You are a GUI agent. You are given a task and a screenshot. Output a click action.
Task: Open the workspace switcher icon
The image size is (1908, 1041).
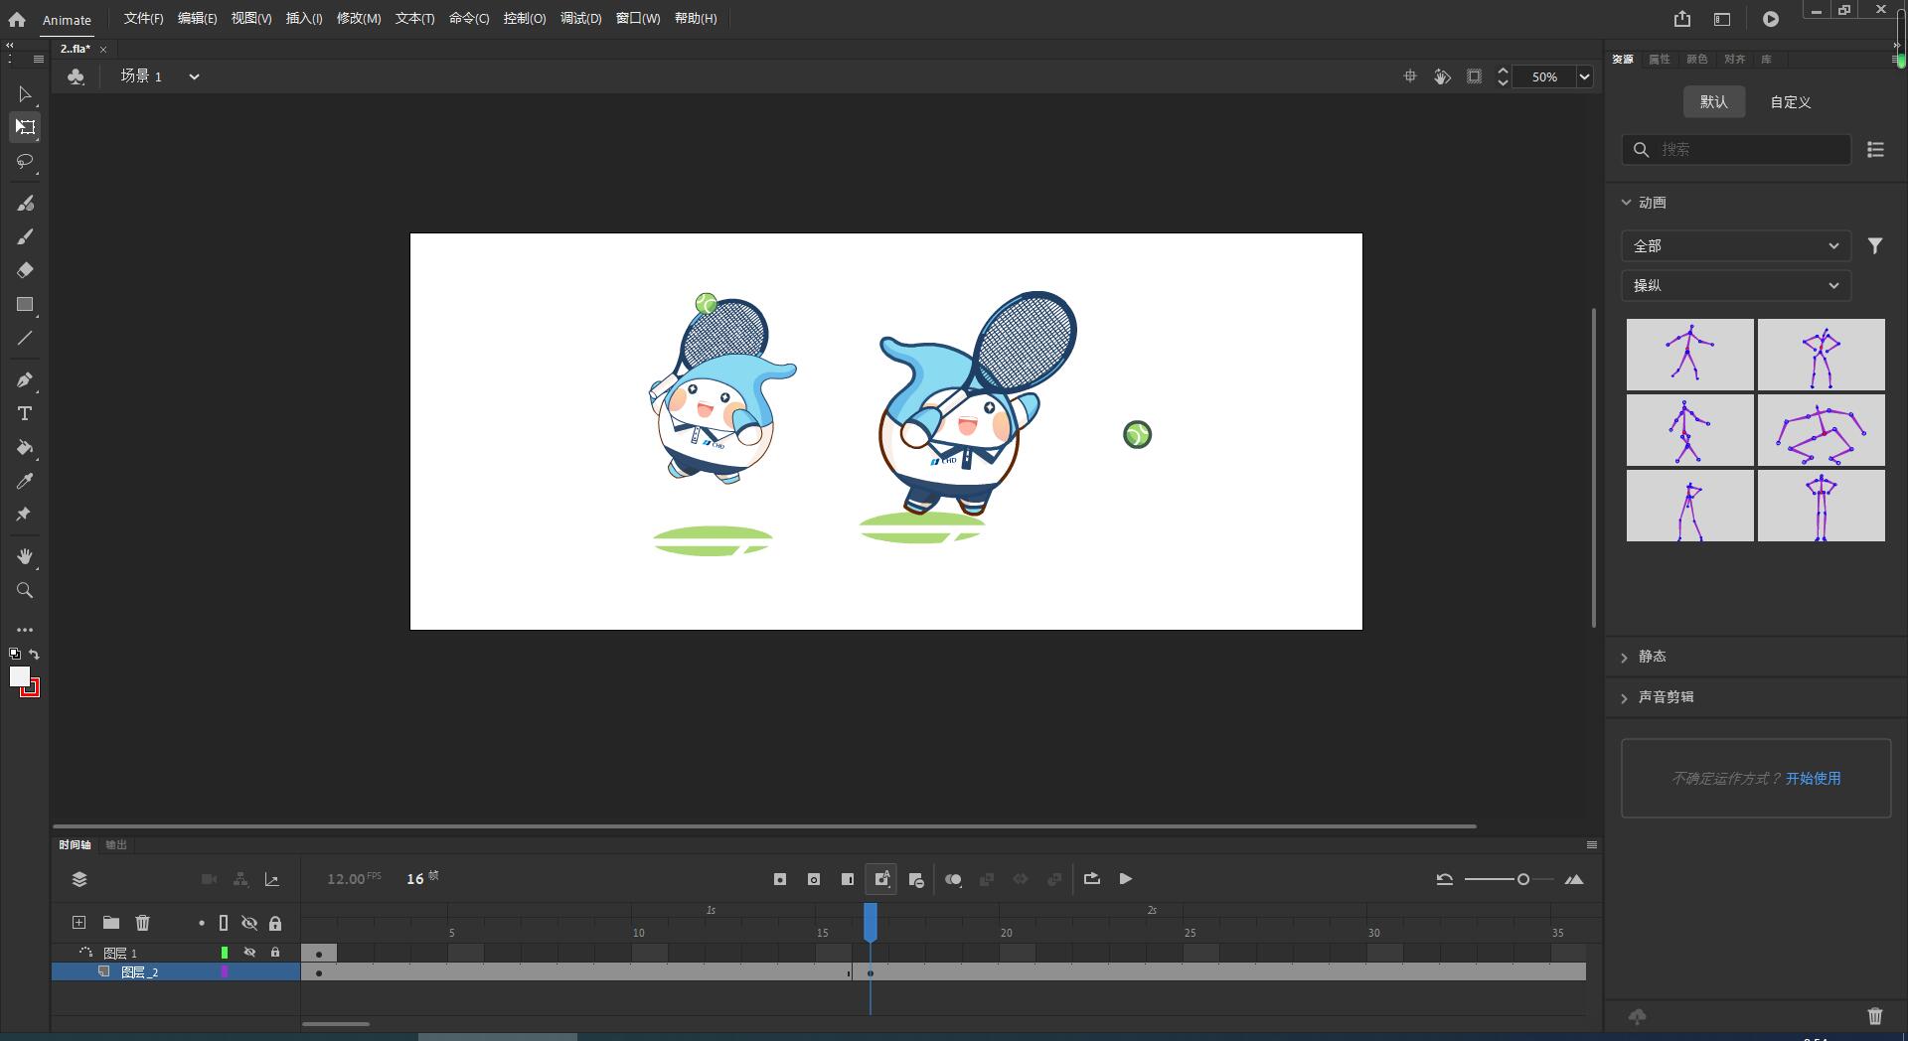1722,19
